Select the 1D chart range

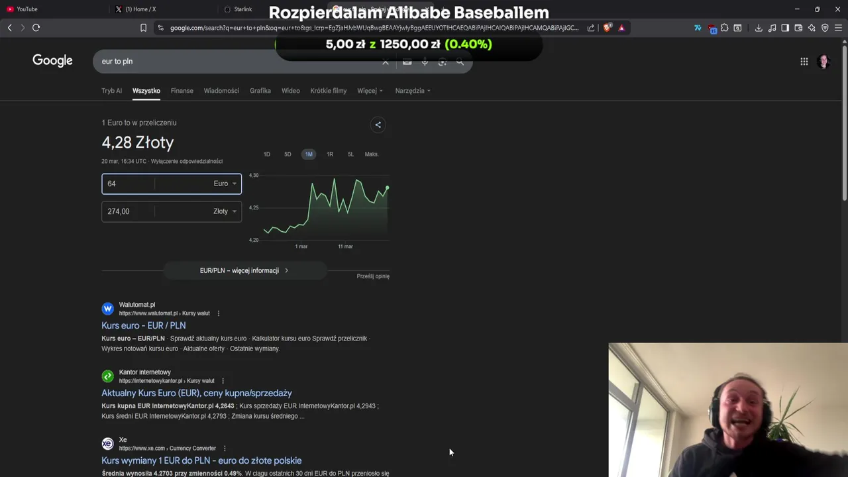[x=267, y=154]
